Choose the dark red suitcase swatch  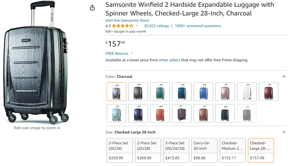coord(269,92)
